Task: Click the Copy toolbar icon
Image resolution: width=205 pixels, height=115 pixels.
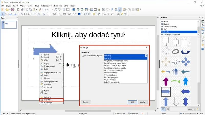Action: tap(30, 9)
